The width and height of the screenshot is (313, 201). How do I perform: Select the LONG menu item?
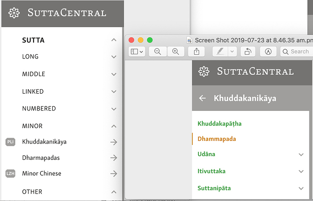click(x=30, y=57)
